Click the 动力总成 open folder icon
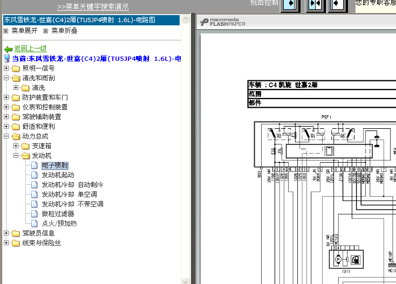Screen dimensions: 396x284 [16, 137]
